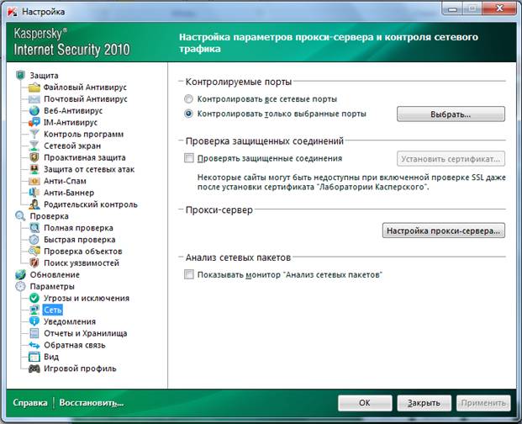Click the Контроль программ funnel icon

[x=34, y=134]
